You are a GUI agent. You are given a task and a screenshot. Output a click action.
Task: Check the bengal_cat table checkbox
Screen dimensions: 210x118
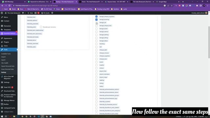point(96,23)
